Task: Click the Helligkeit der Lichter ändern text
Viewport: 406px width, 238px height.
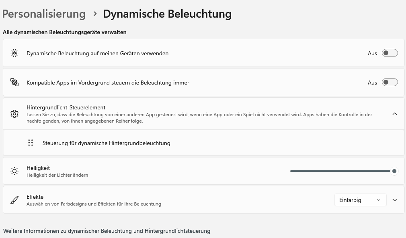Action: coord(57,175)
